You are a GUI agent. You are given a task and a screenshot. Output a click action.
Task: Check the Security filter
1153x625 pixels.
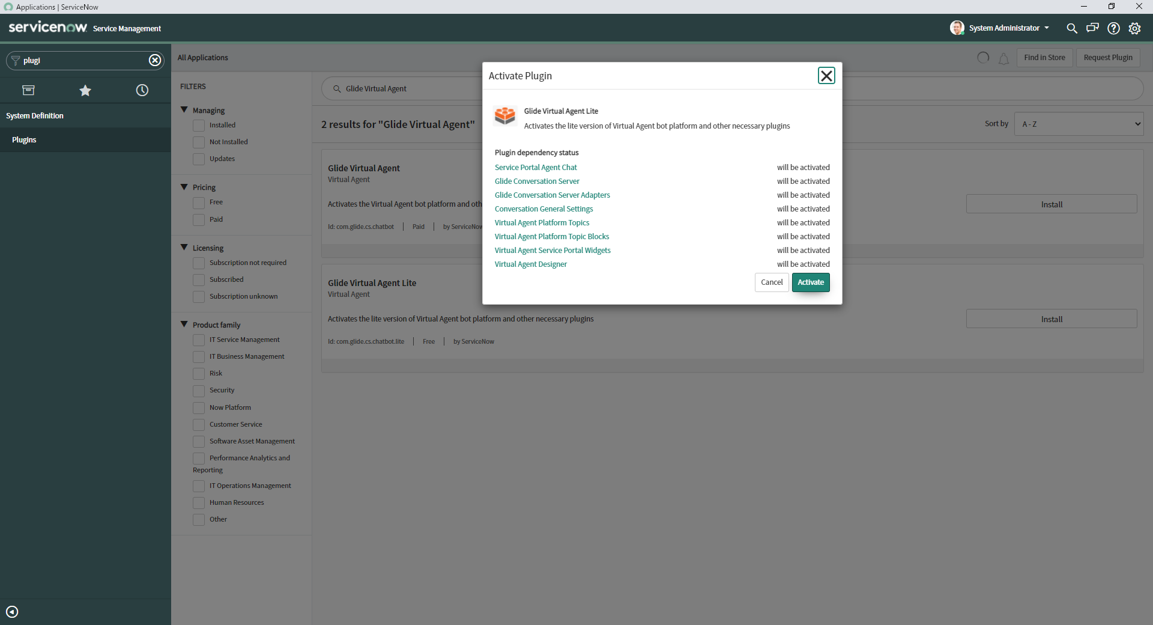coord(199,391)
